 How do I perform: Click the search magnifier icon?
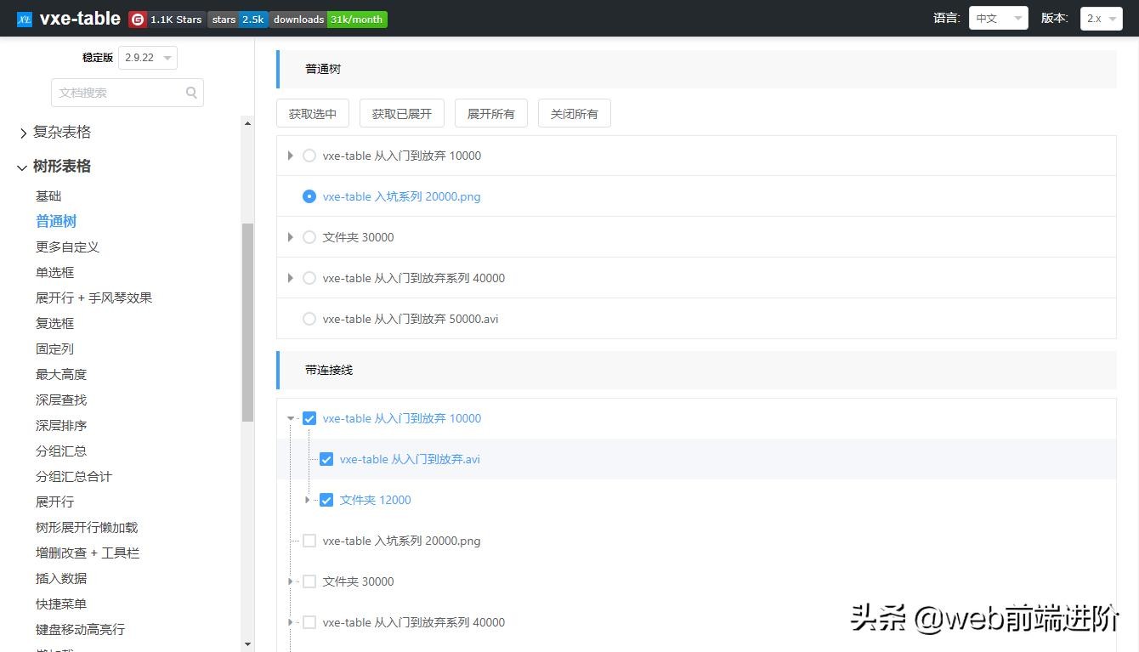click(191, 93)
